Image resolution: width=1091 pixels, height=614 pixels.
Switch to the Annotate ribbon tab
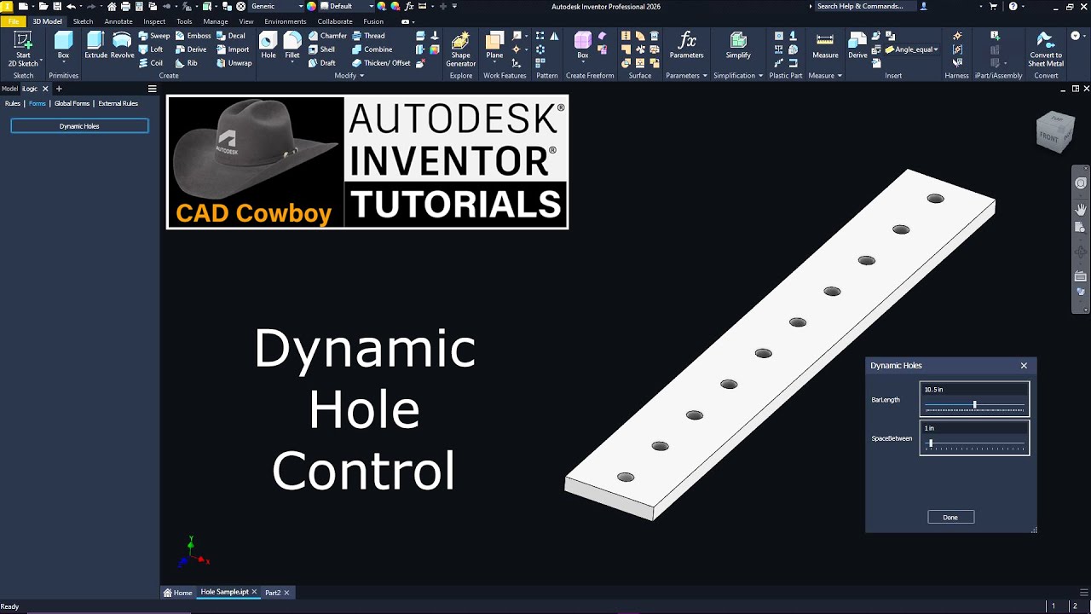point(118,21)
